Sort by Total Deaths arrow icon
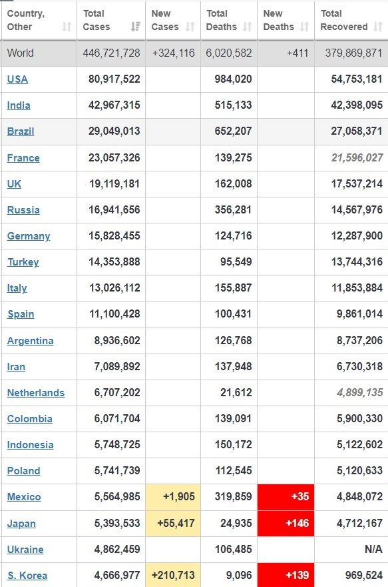 point(247,27)
